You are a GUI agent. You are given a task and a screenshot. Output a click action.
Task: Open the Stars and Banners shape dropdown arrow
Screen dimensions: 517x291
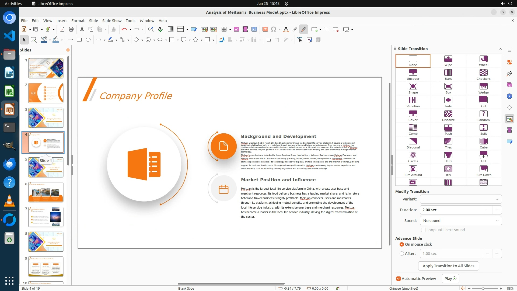(201, 40)
